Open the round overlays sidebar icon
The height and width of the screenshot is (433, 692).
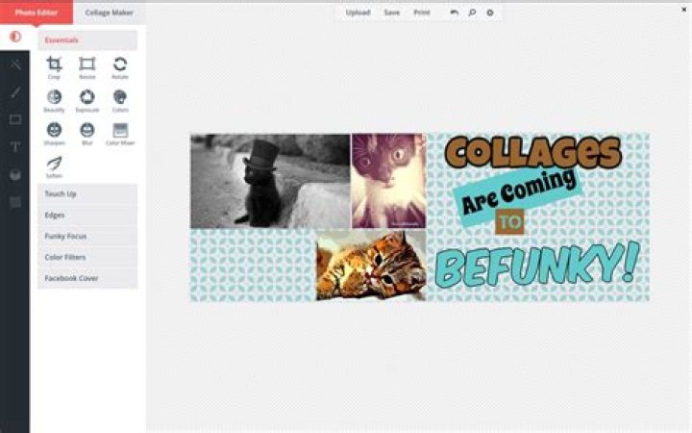point(15,175)
